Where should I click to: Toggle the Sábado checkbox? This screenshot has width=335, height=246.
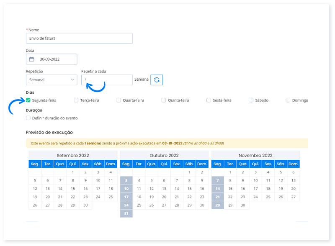251,100
